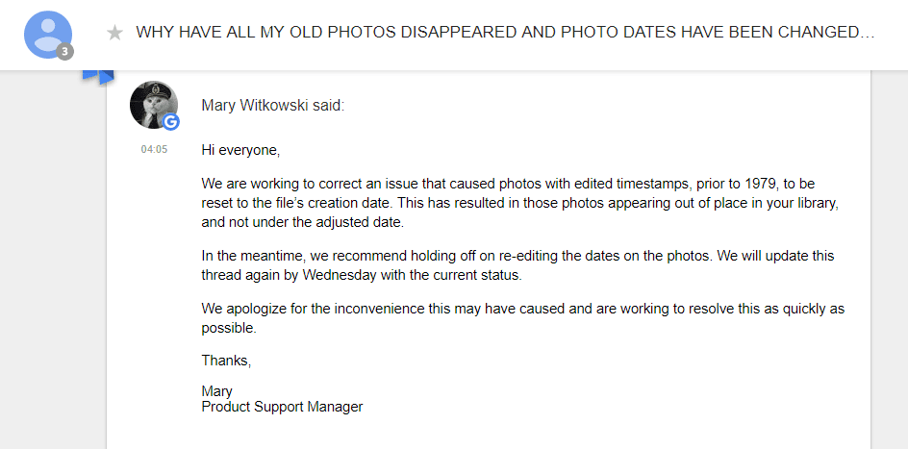The height and width of the screenshot is (449, 908).
Task: Open Mary Witkowski's cat profile picture
Action: pyautogui.click(x=152, y=105)
